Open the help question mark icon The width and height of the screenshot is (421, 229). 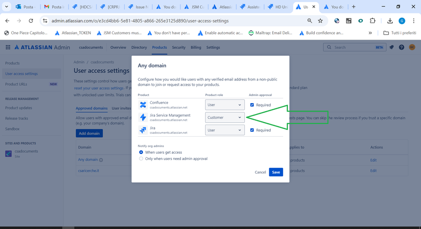coord(401,47)
